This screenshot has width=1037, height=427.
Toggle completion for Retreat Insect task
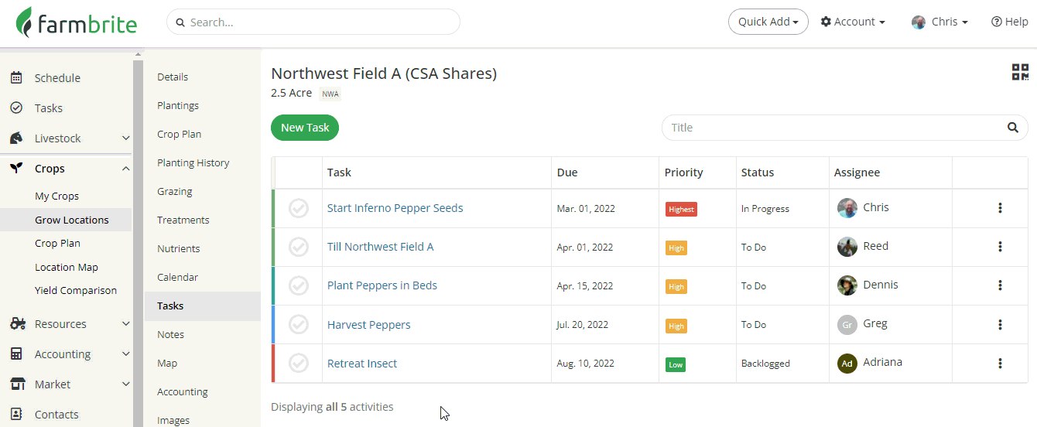pos(299,363)
